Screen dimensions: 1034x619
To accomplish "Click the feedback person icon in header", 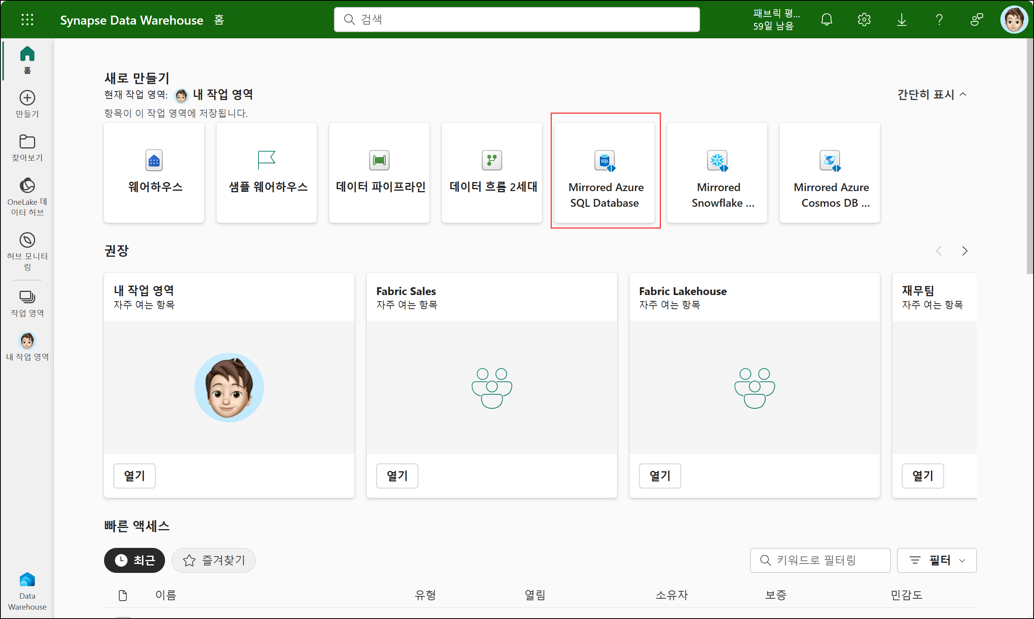I will pos(977,20).
